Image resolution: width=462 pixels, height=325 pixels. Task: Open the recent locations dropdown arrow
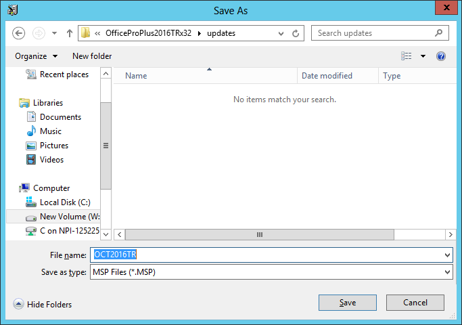[55, 33]
